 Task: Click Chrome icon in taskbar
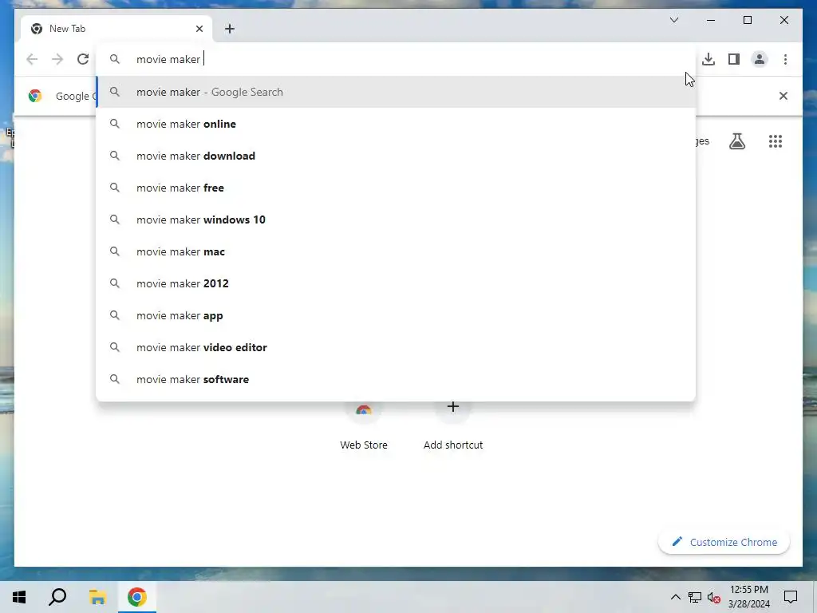tap(137, 597)
